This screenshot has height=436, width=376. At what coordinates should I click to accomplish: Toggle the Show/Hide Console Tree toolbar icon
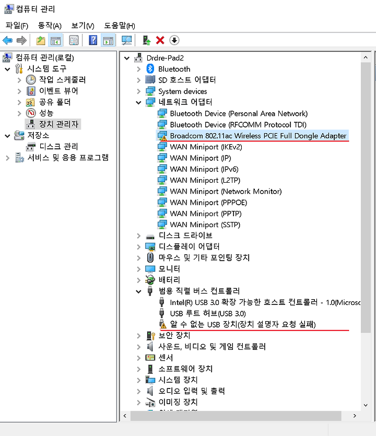pos(55,41)
